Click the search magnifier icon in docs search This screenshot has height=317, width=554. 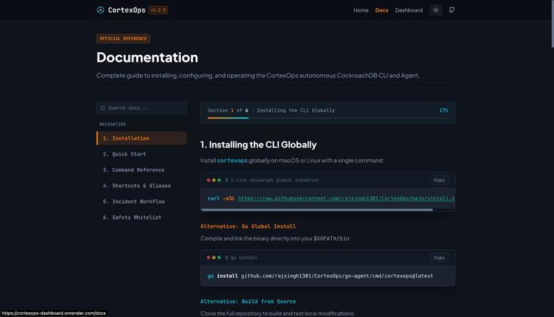(103, 108)
